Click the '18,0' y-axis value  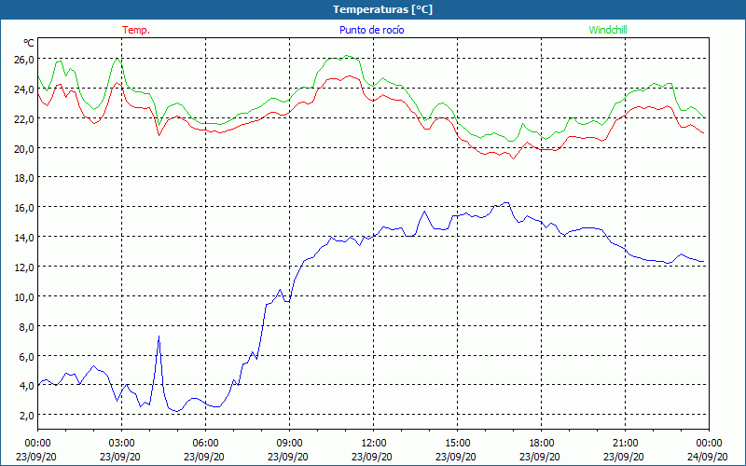[x=24, y=178]
